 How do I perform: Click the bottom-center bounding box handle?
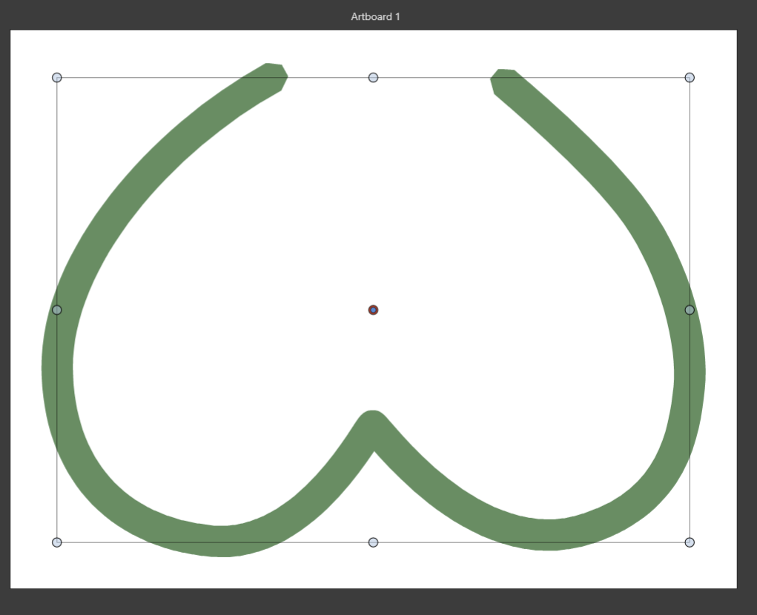point(373,542)
